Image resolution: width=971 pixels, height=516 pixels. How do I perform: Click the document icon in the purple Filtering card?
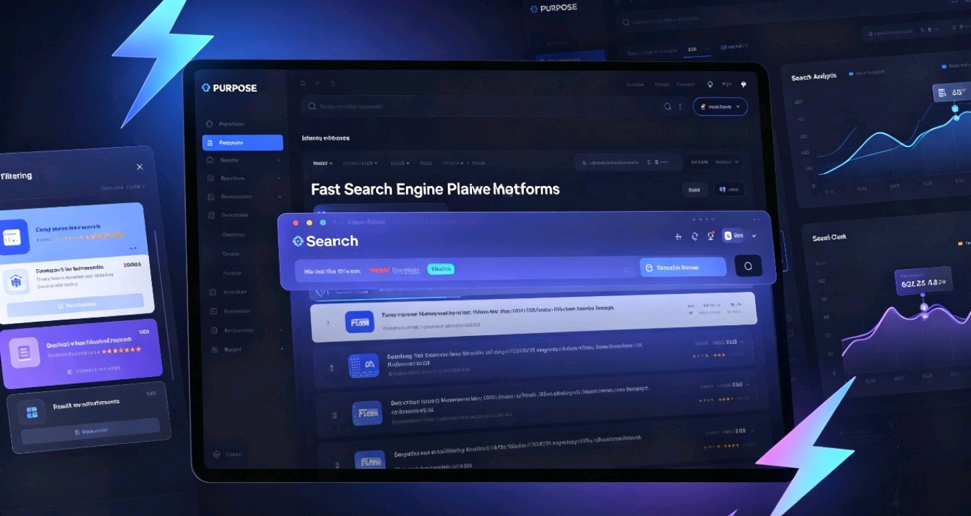point(25,352)
